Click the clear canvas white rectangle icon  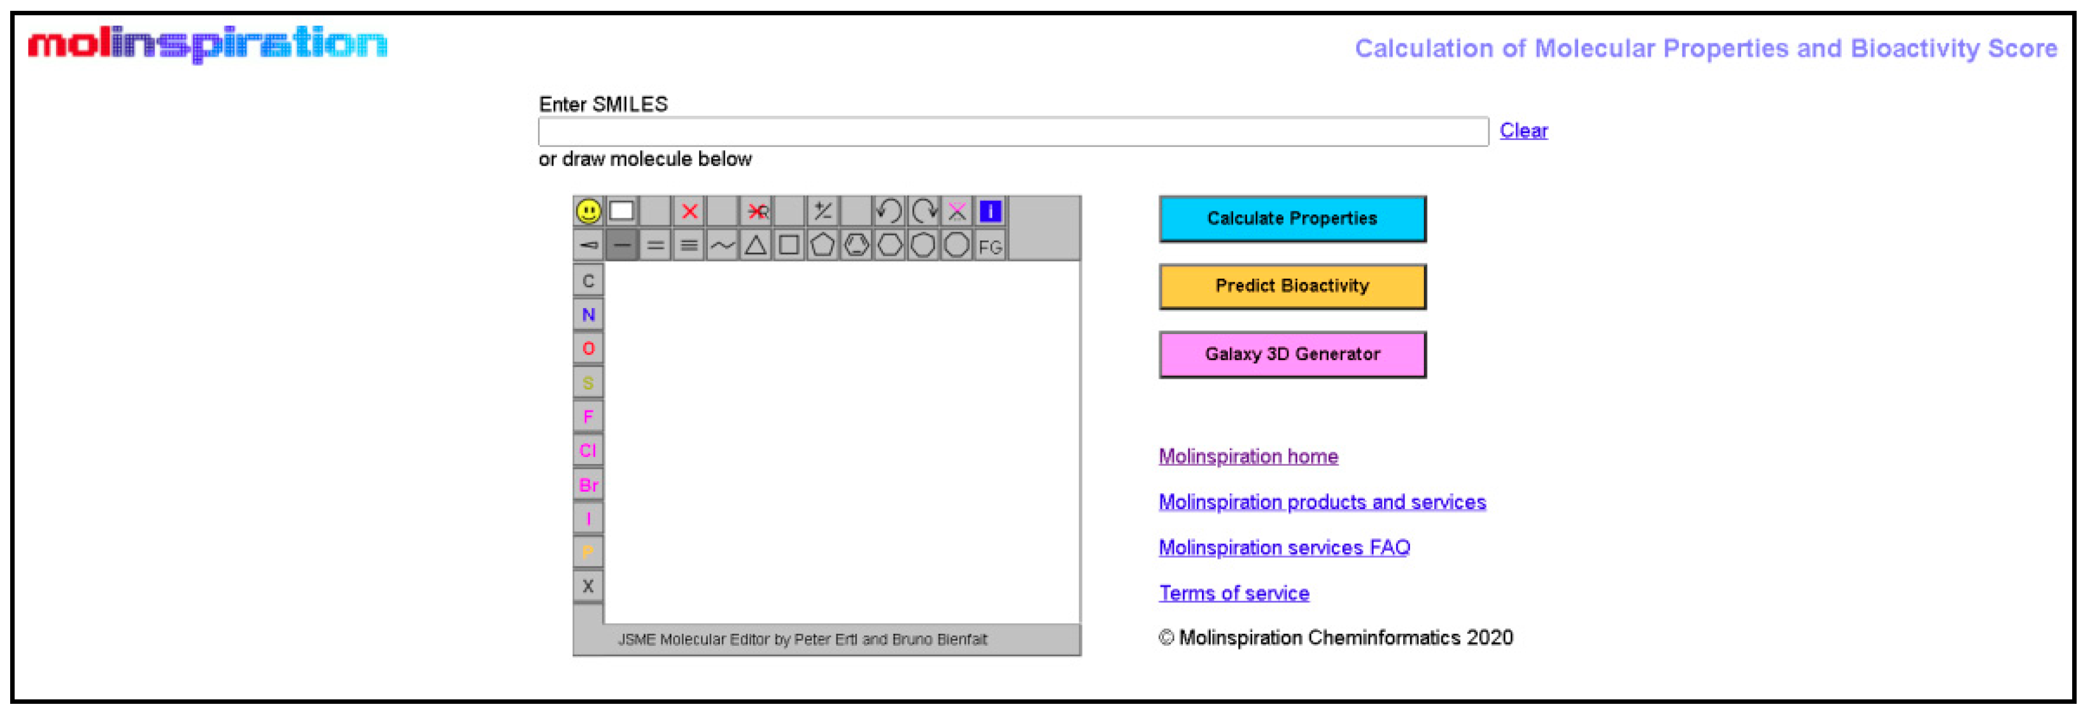pos(621,212)
